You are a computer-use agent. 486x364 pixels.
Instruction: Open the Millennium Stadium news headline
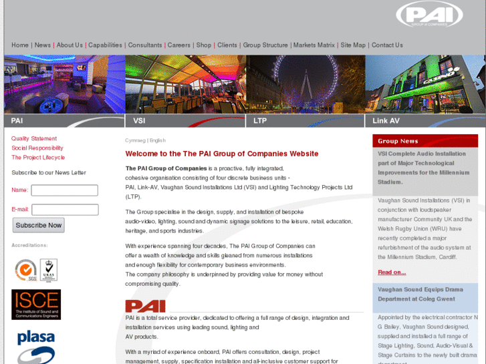424,168
